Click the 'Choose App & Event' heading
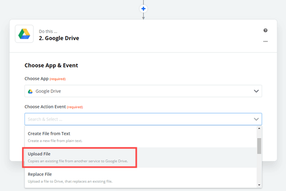This screenshot has width=286, height=191. (x=51, y=65)
